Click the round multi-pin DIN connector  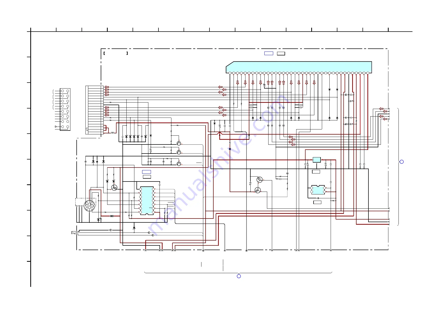pos(90,206)
